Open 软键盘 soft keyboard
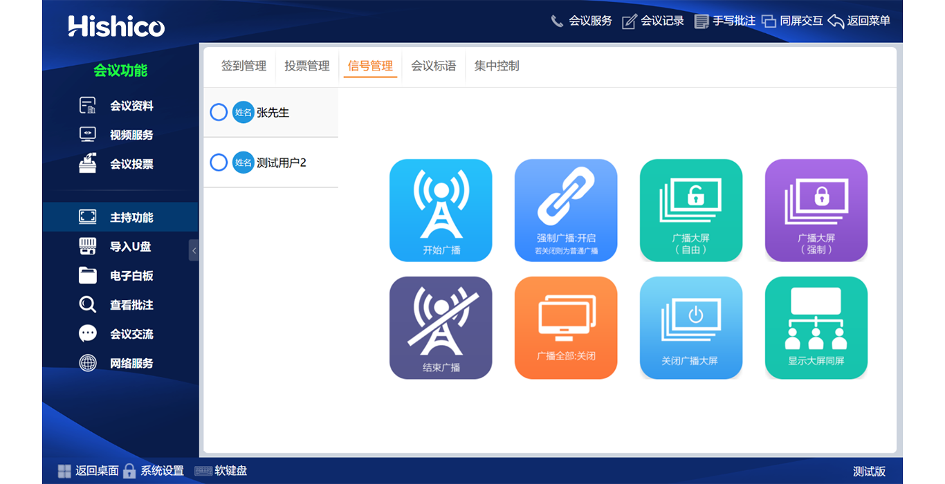This screenshot has width=945, height=484. [x=221, y=471]
